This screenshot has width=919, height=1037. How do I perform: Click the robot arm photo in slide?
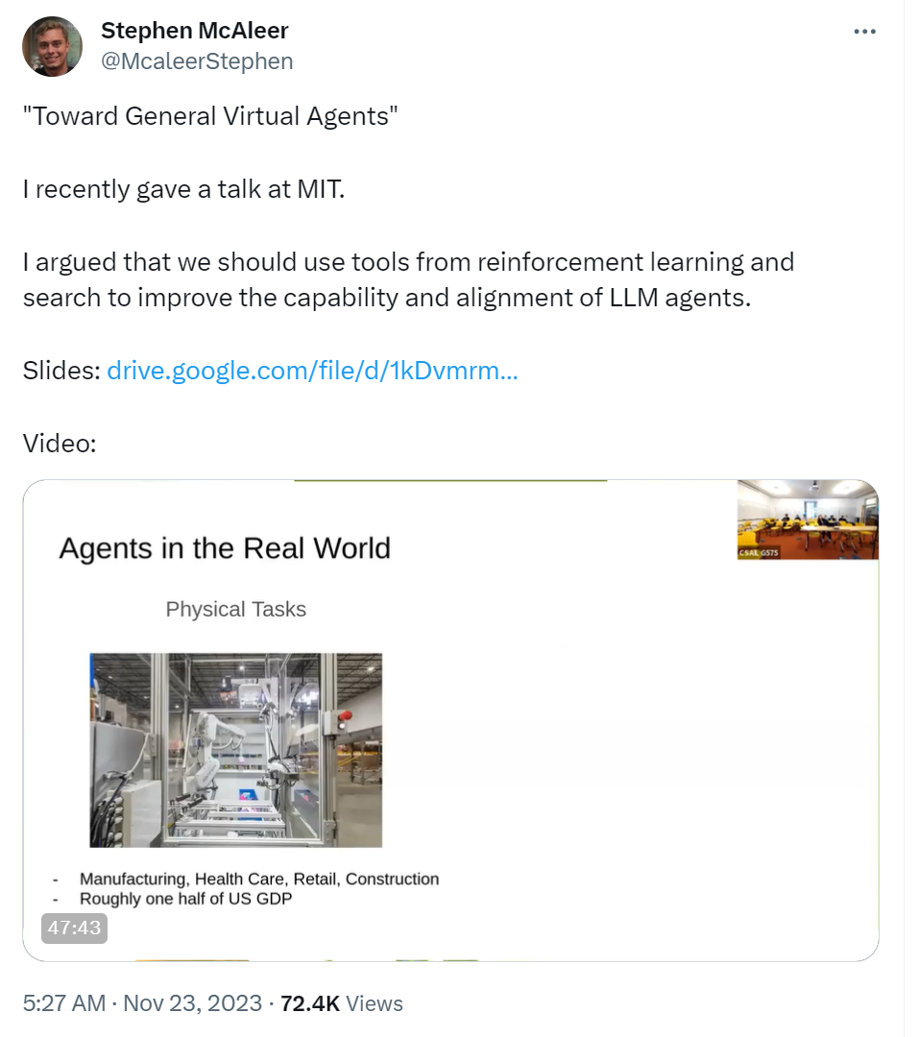(x=236, y=750)
